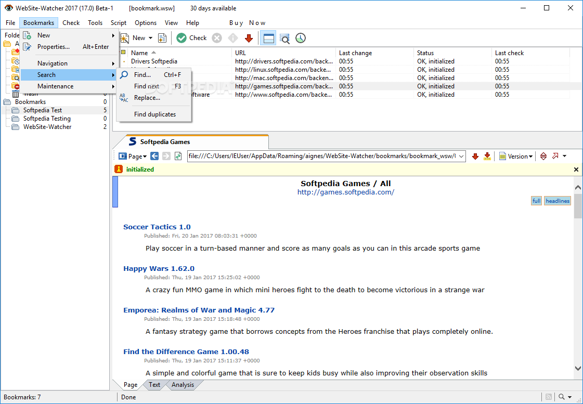Click the Trash bin icon in folder tree

(x=15, y=95)
